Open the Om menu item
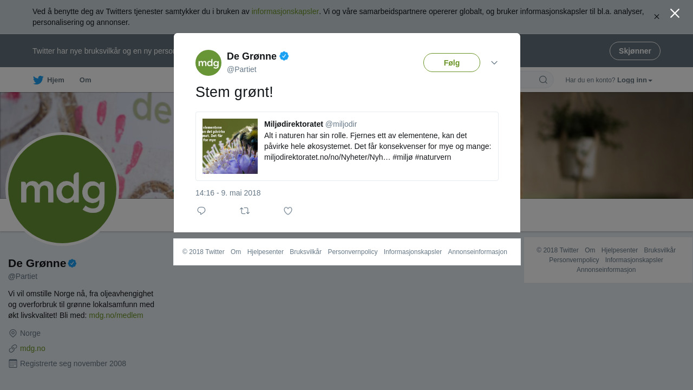693x390 pixels. [86, 80]
